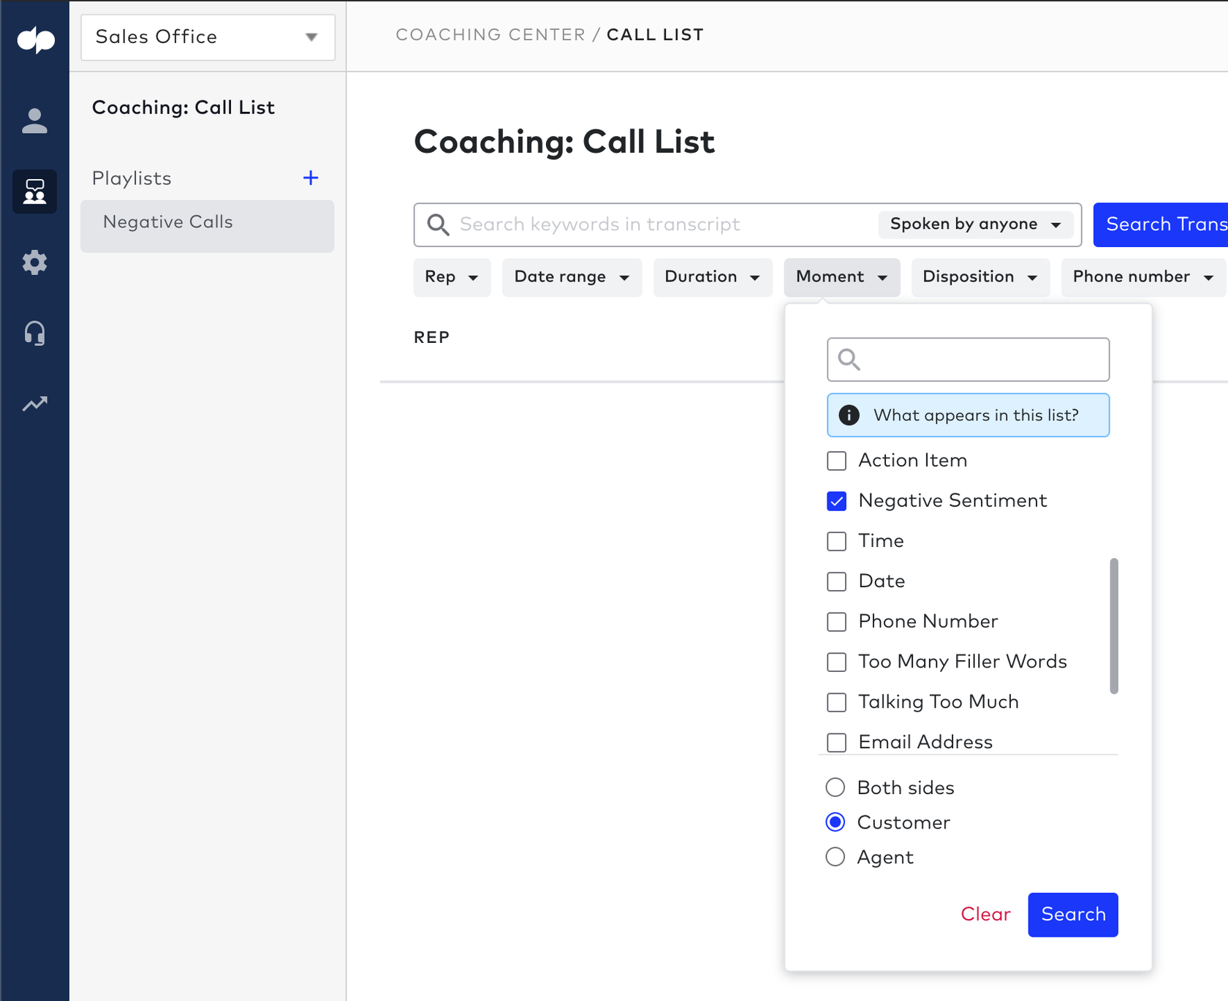Click the Search Transcripts button

[x=1161, y=224]
